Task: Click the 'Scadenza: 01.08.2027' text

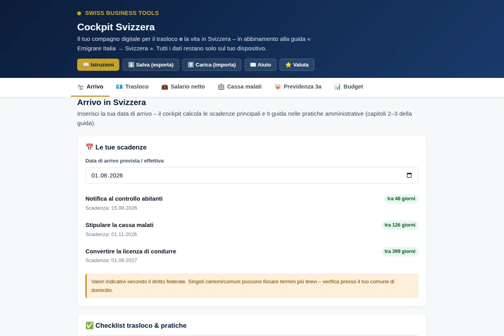Action: (x=111, y=260)
